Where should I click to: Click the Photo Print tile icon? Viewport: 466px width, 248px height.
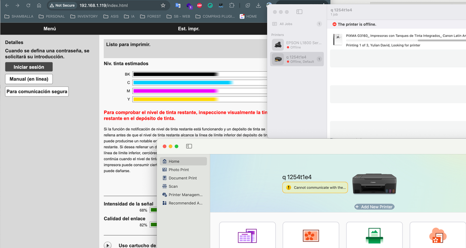coord(311,236)
